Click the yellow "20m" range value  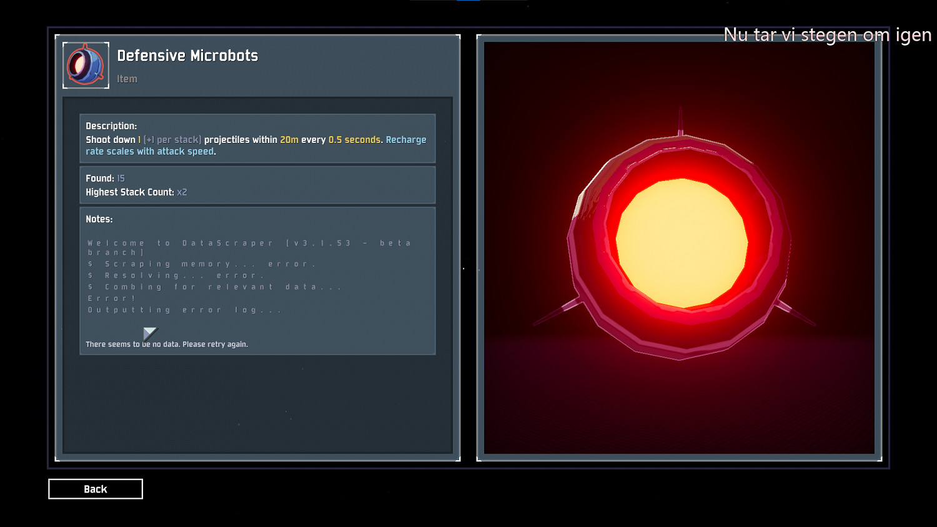(289, 140)
